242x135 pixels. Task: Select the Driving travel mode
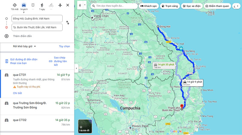click(x=24, y=5)
